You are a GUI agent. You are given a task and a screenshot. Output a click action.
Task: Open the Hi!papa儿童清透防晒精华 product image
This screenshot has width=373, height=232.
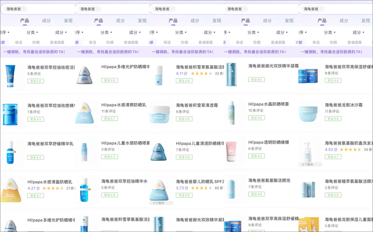(159, 152)
